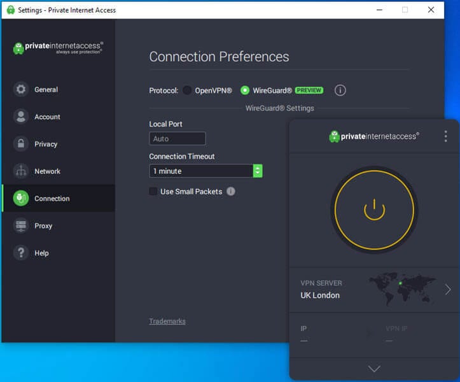The height and width of the screenshot is (382, 460).
Task: Open the three-dot menu in VPN panel
Action: pos(445,136)
